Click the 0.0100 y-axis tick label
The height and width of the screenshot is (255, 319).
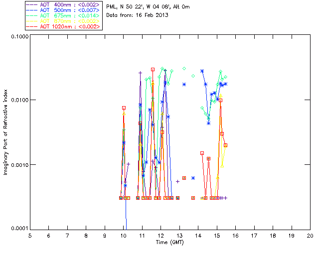point(19,100)
